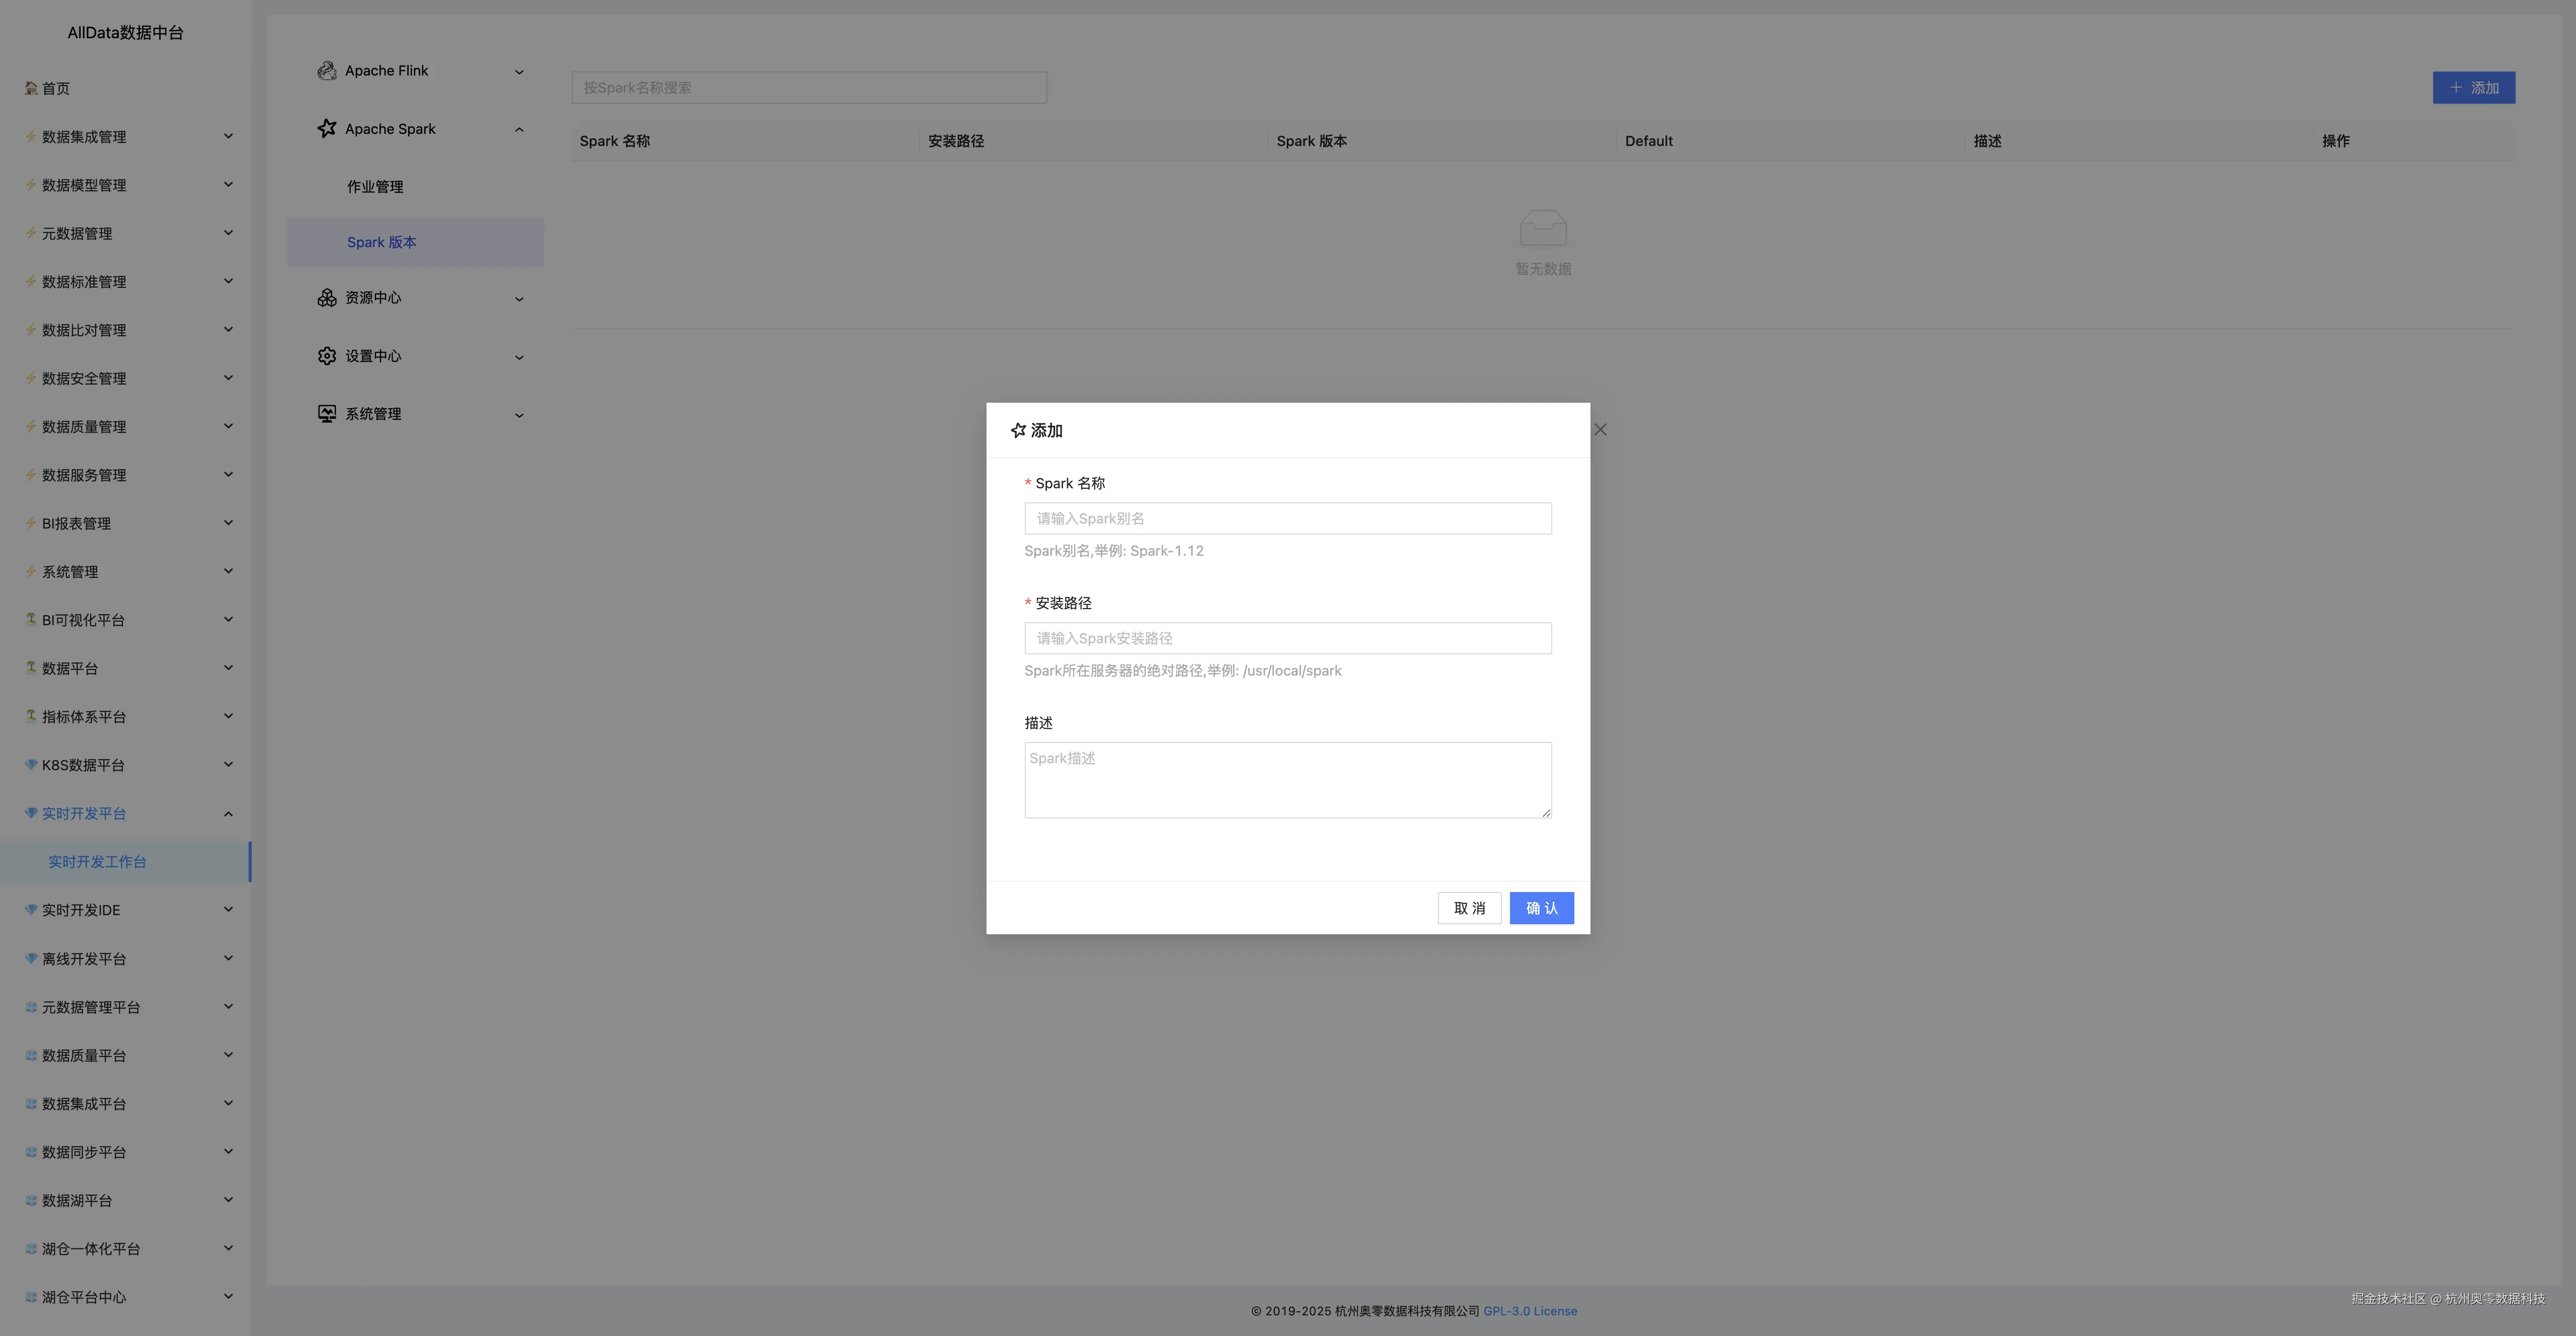Click the empty data inbox icon
This screenshot has height=1336, width=2576.
(x=1543, y=228)
